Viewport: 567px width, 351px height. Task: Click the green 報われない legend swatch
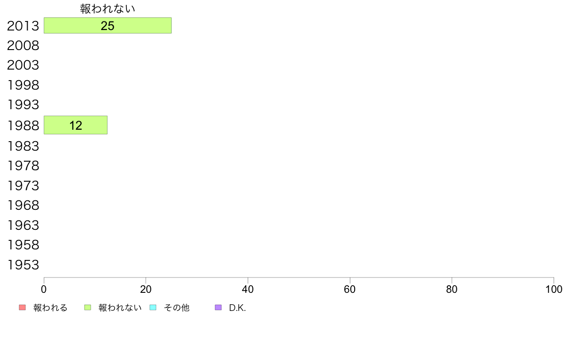coord(87,308)
